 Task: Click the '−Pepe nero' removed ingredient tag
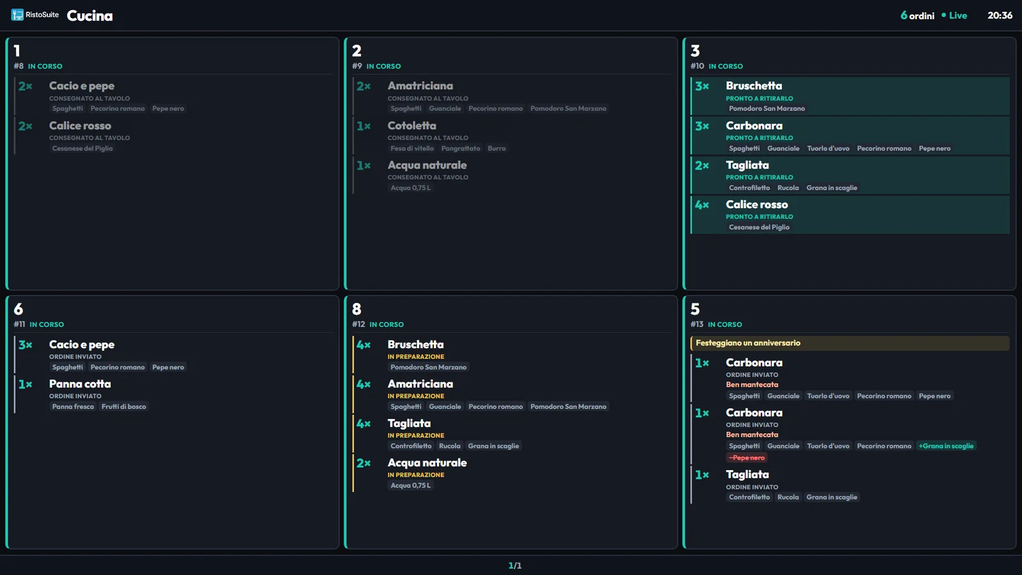click(747, 457)
